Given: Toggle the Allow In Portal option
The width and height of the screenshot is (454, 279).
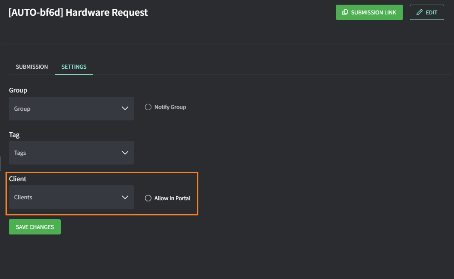Looking at the screenshot, I should (148, 198).
